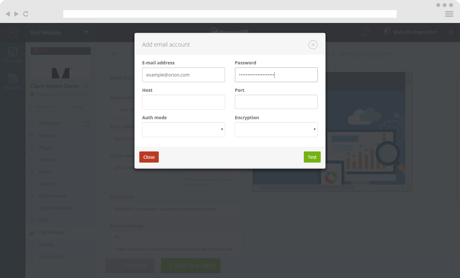
Task: Open Themes in the site menu
Action: 47,160
